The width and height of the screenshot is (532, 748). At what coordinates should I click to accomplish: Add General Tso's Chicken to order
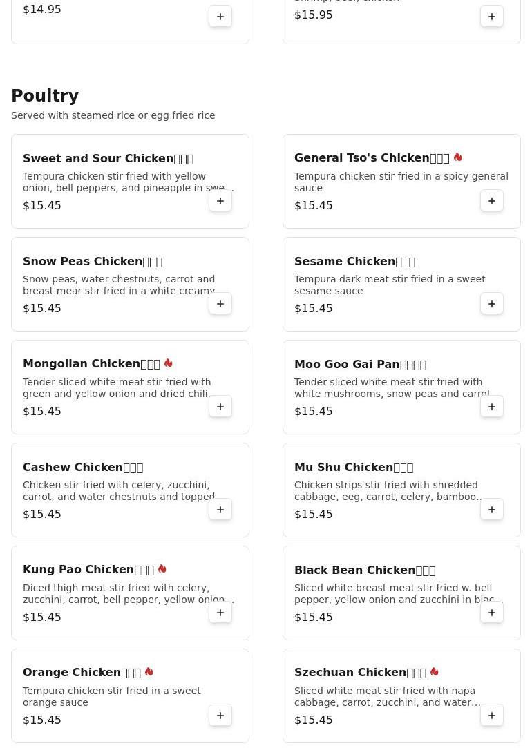coord(492,201)
